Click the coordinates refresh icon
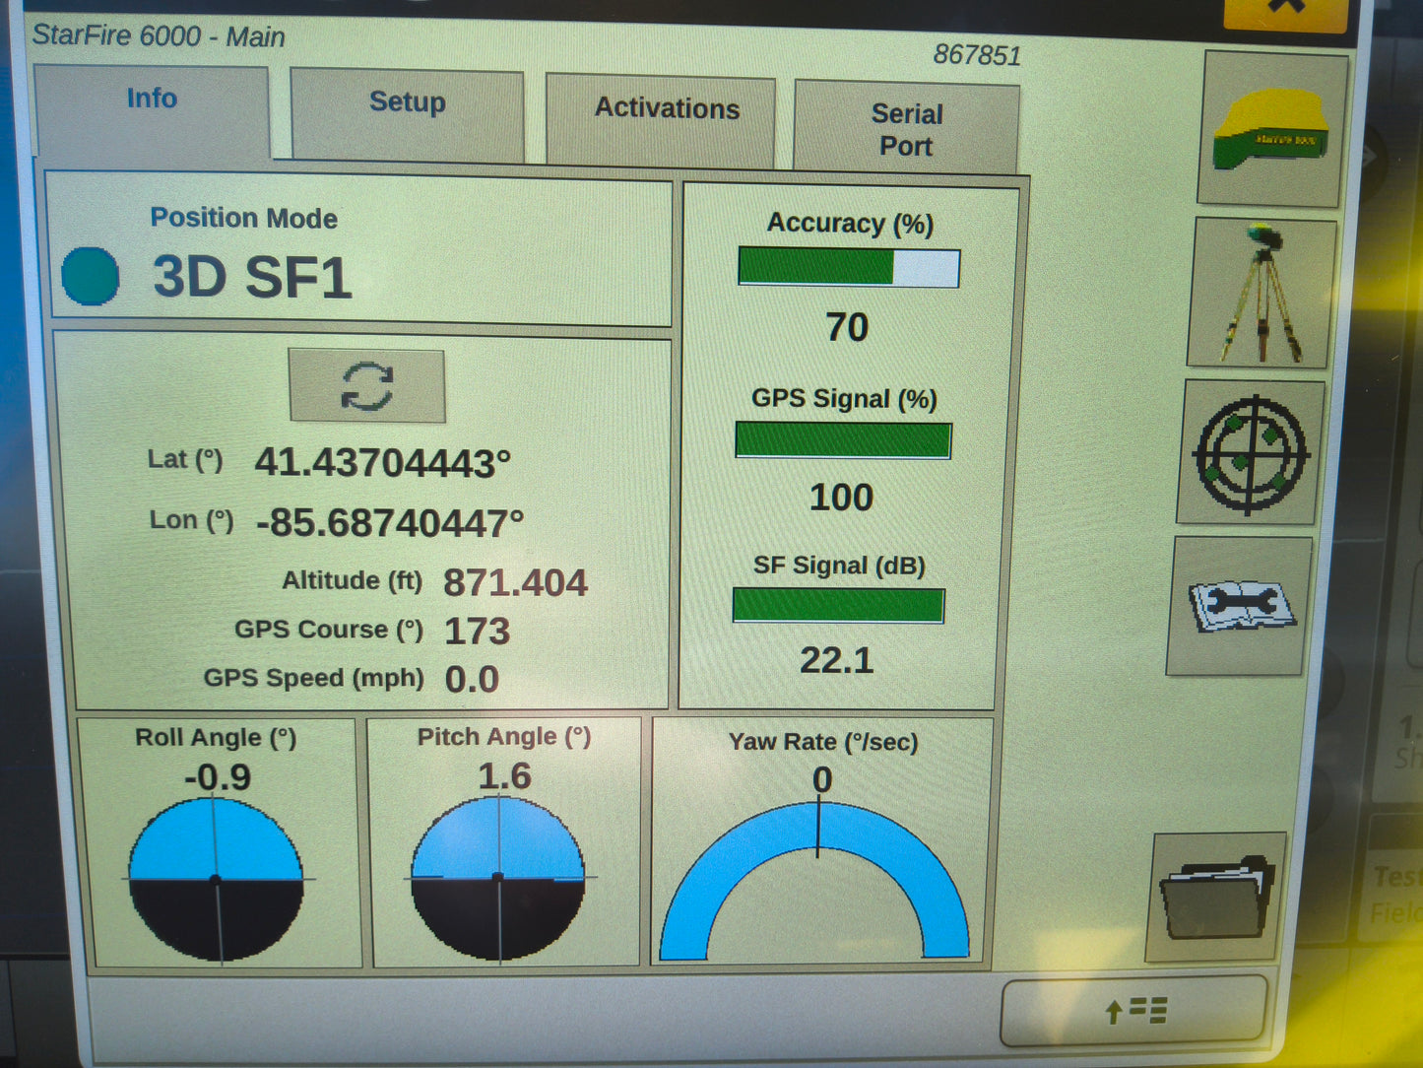This screenshot has height=1068, width=1423. [366, 385]
